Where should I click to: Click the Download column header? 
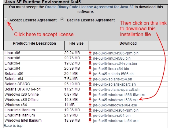(x=128, y=43)
